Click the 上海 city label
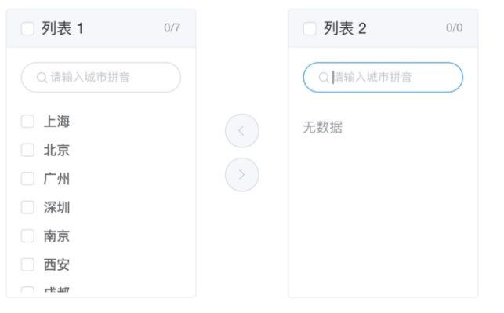Image resolution: width=504 pixels, height=313 pixels. tap(57, 122)
